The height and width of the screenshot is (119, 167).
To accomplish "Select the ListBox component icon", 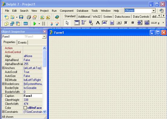I will coord(140,23).
